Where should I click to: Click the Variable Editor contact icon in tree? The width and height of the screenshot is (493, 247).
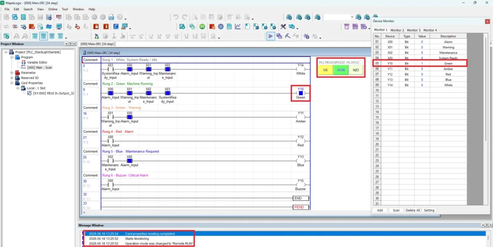pyautogui.click(x=23, y=62)
